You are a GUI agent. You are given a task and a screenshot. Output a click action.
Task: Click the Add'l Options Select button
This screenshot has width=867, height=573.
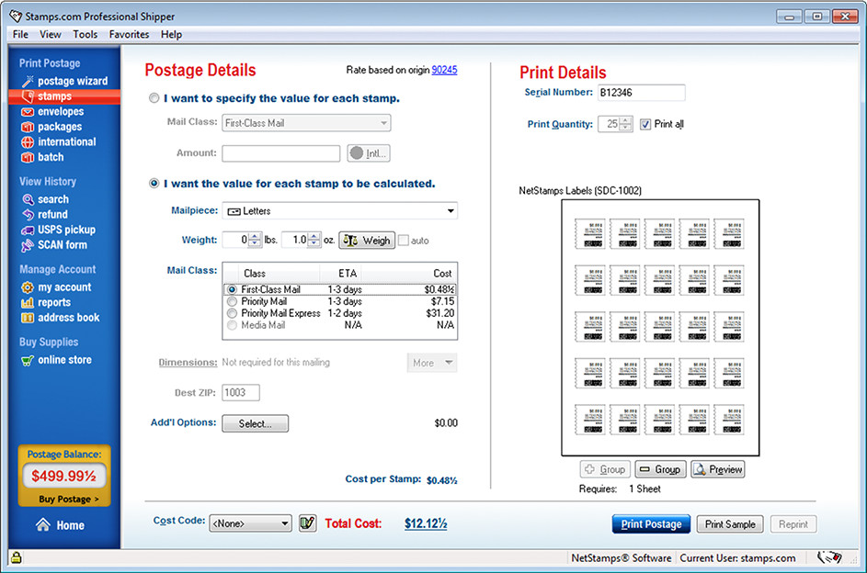point(255,423)
